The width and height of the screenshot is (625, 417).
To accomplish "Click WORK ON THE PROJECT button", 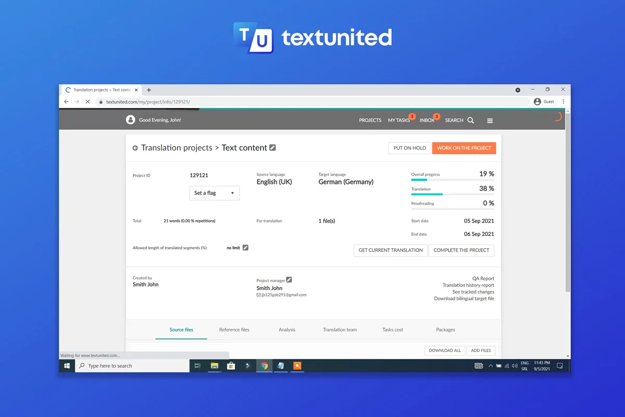I will [464, 148].
